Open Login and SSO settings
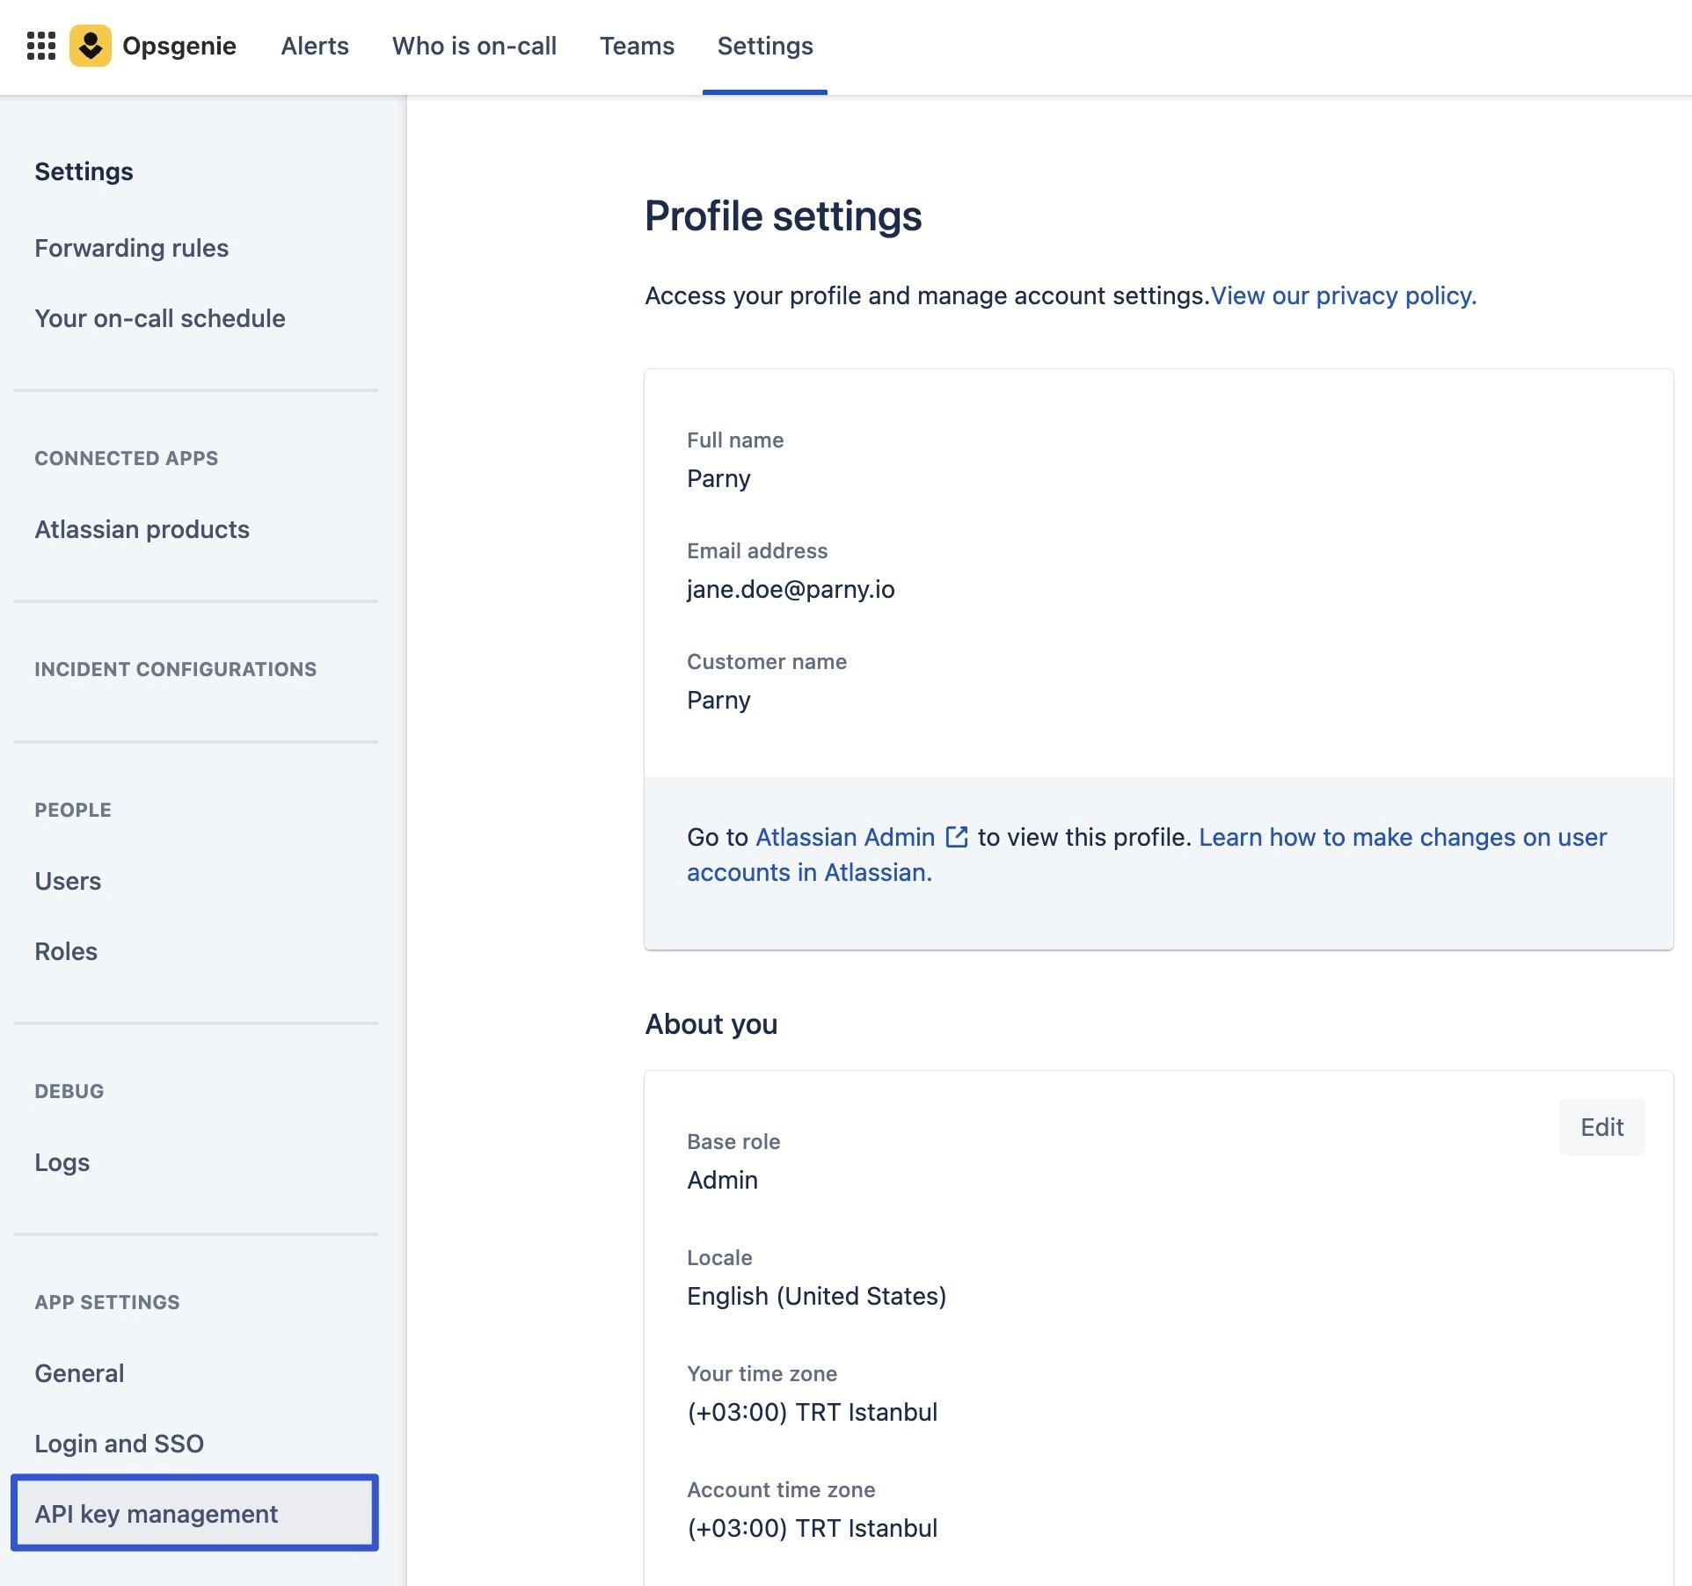The width and height of the screenshot is (1692, 1586). click(x=119, y=1444)
